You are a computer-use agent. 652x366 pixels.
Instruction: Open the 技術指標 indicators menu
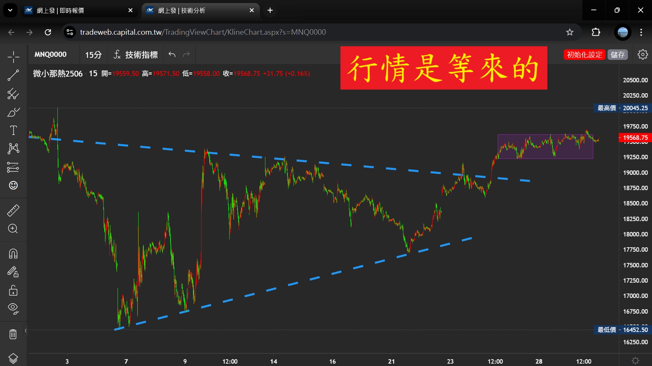point(136,55)
